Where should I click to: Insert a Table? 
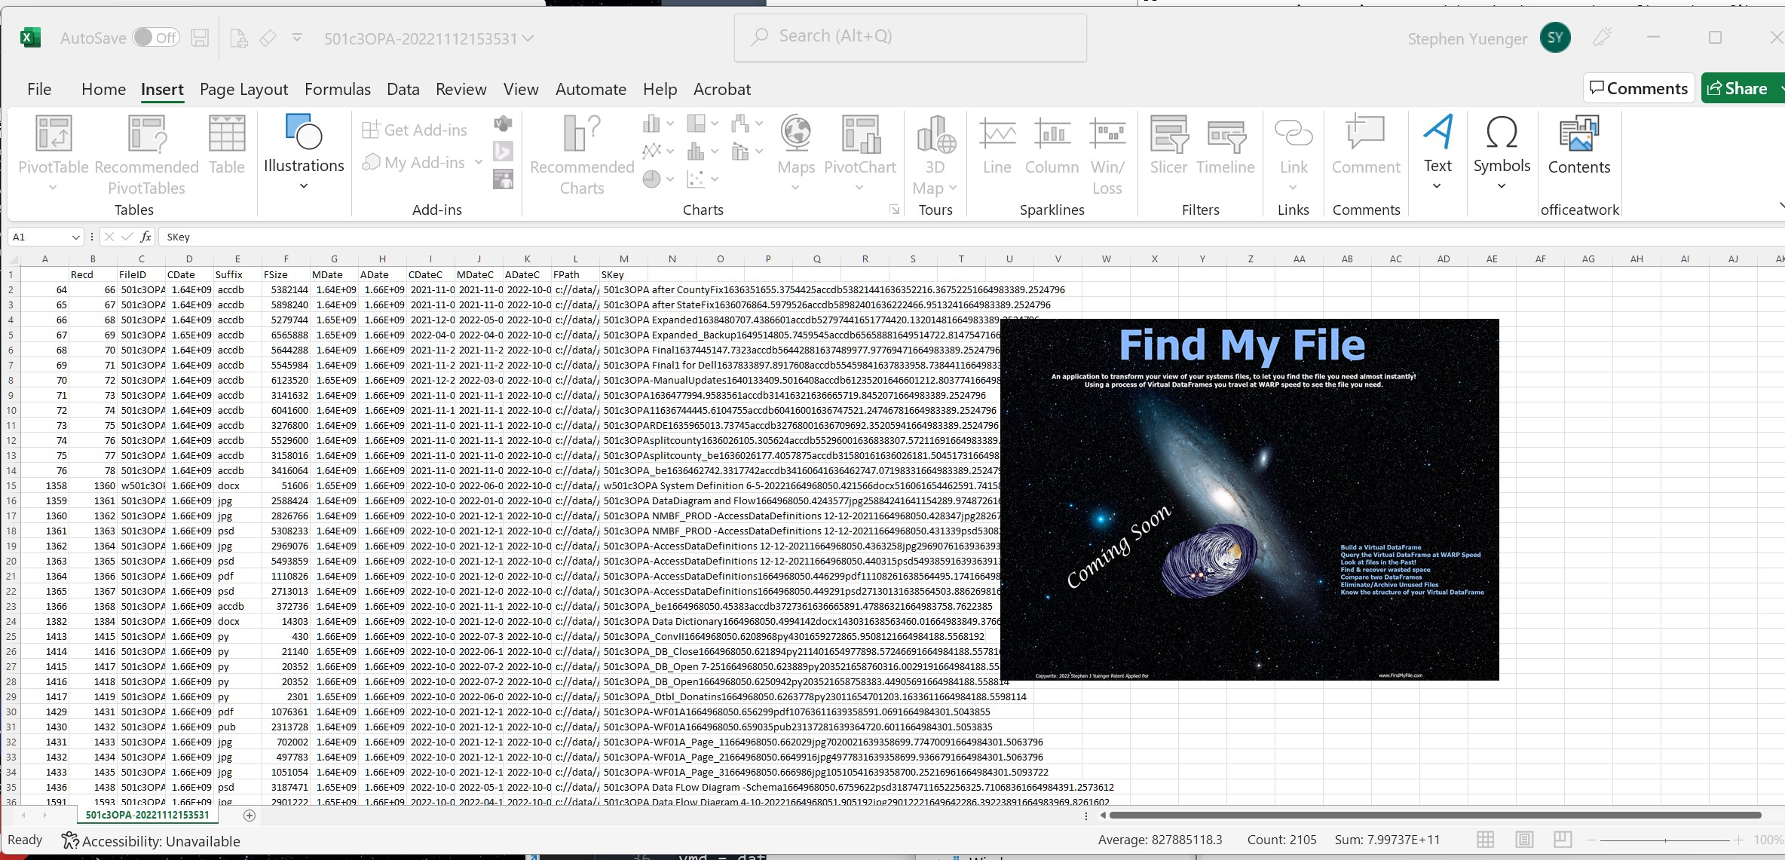coord(227,147)
